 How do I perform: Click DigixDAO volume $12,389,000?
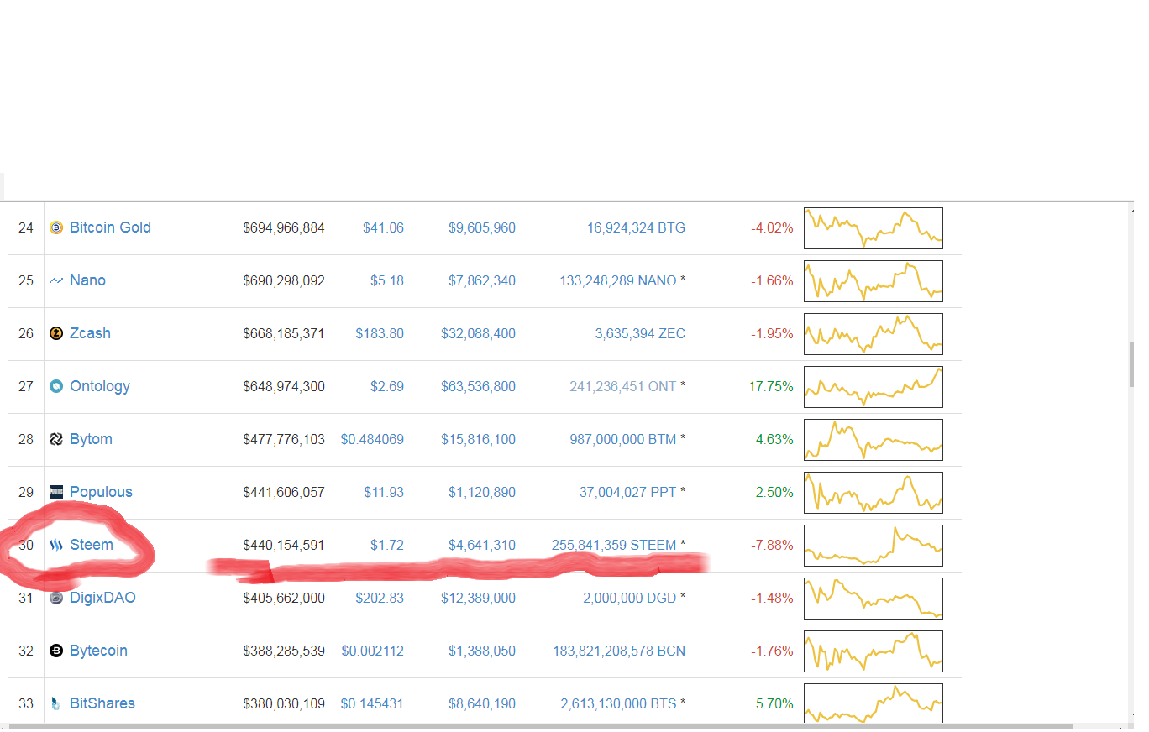pyautogui.click(x=479, y=598)
